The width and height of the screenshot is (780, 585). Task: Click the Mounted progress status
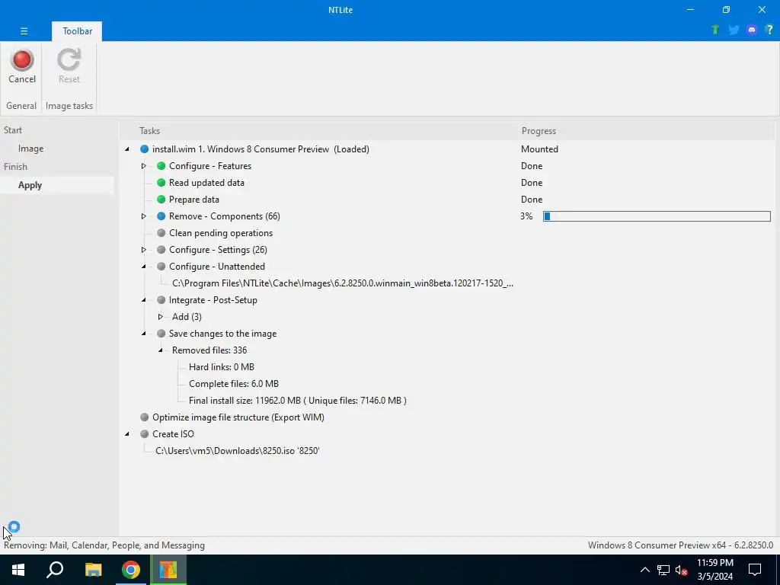pos(539,149)
